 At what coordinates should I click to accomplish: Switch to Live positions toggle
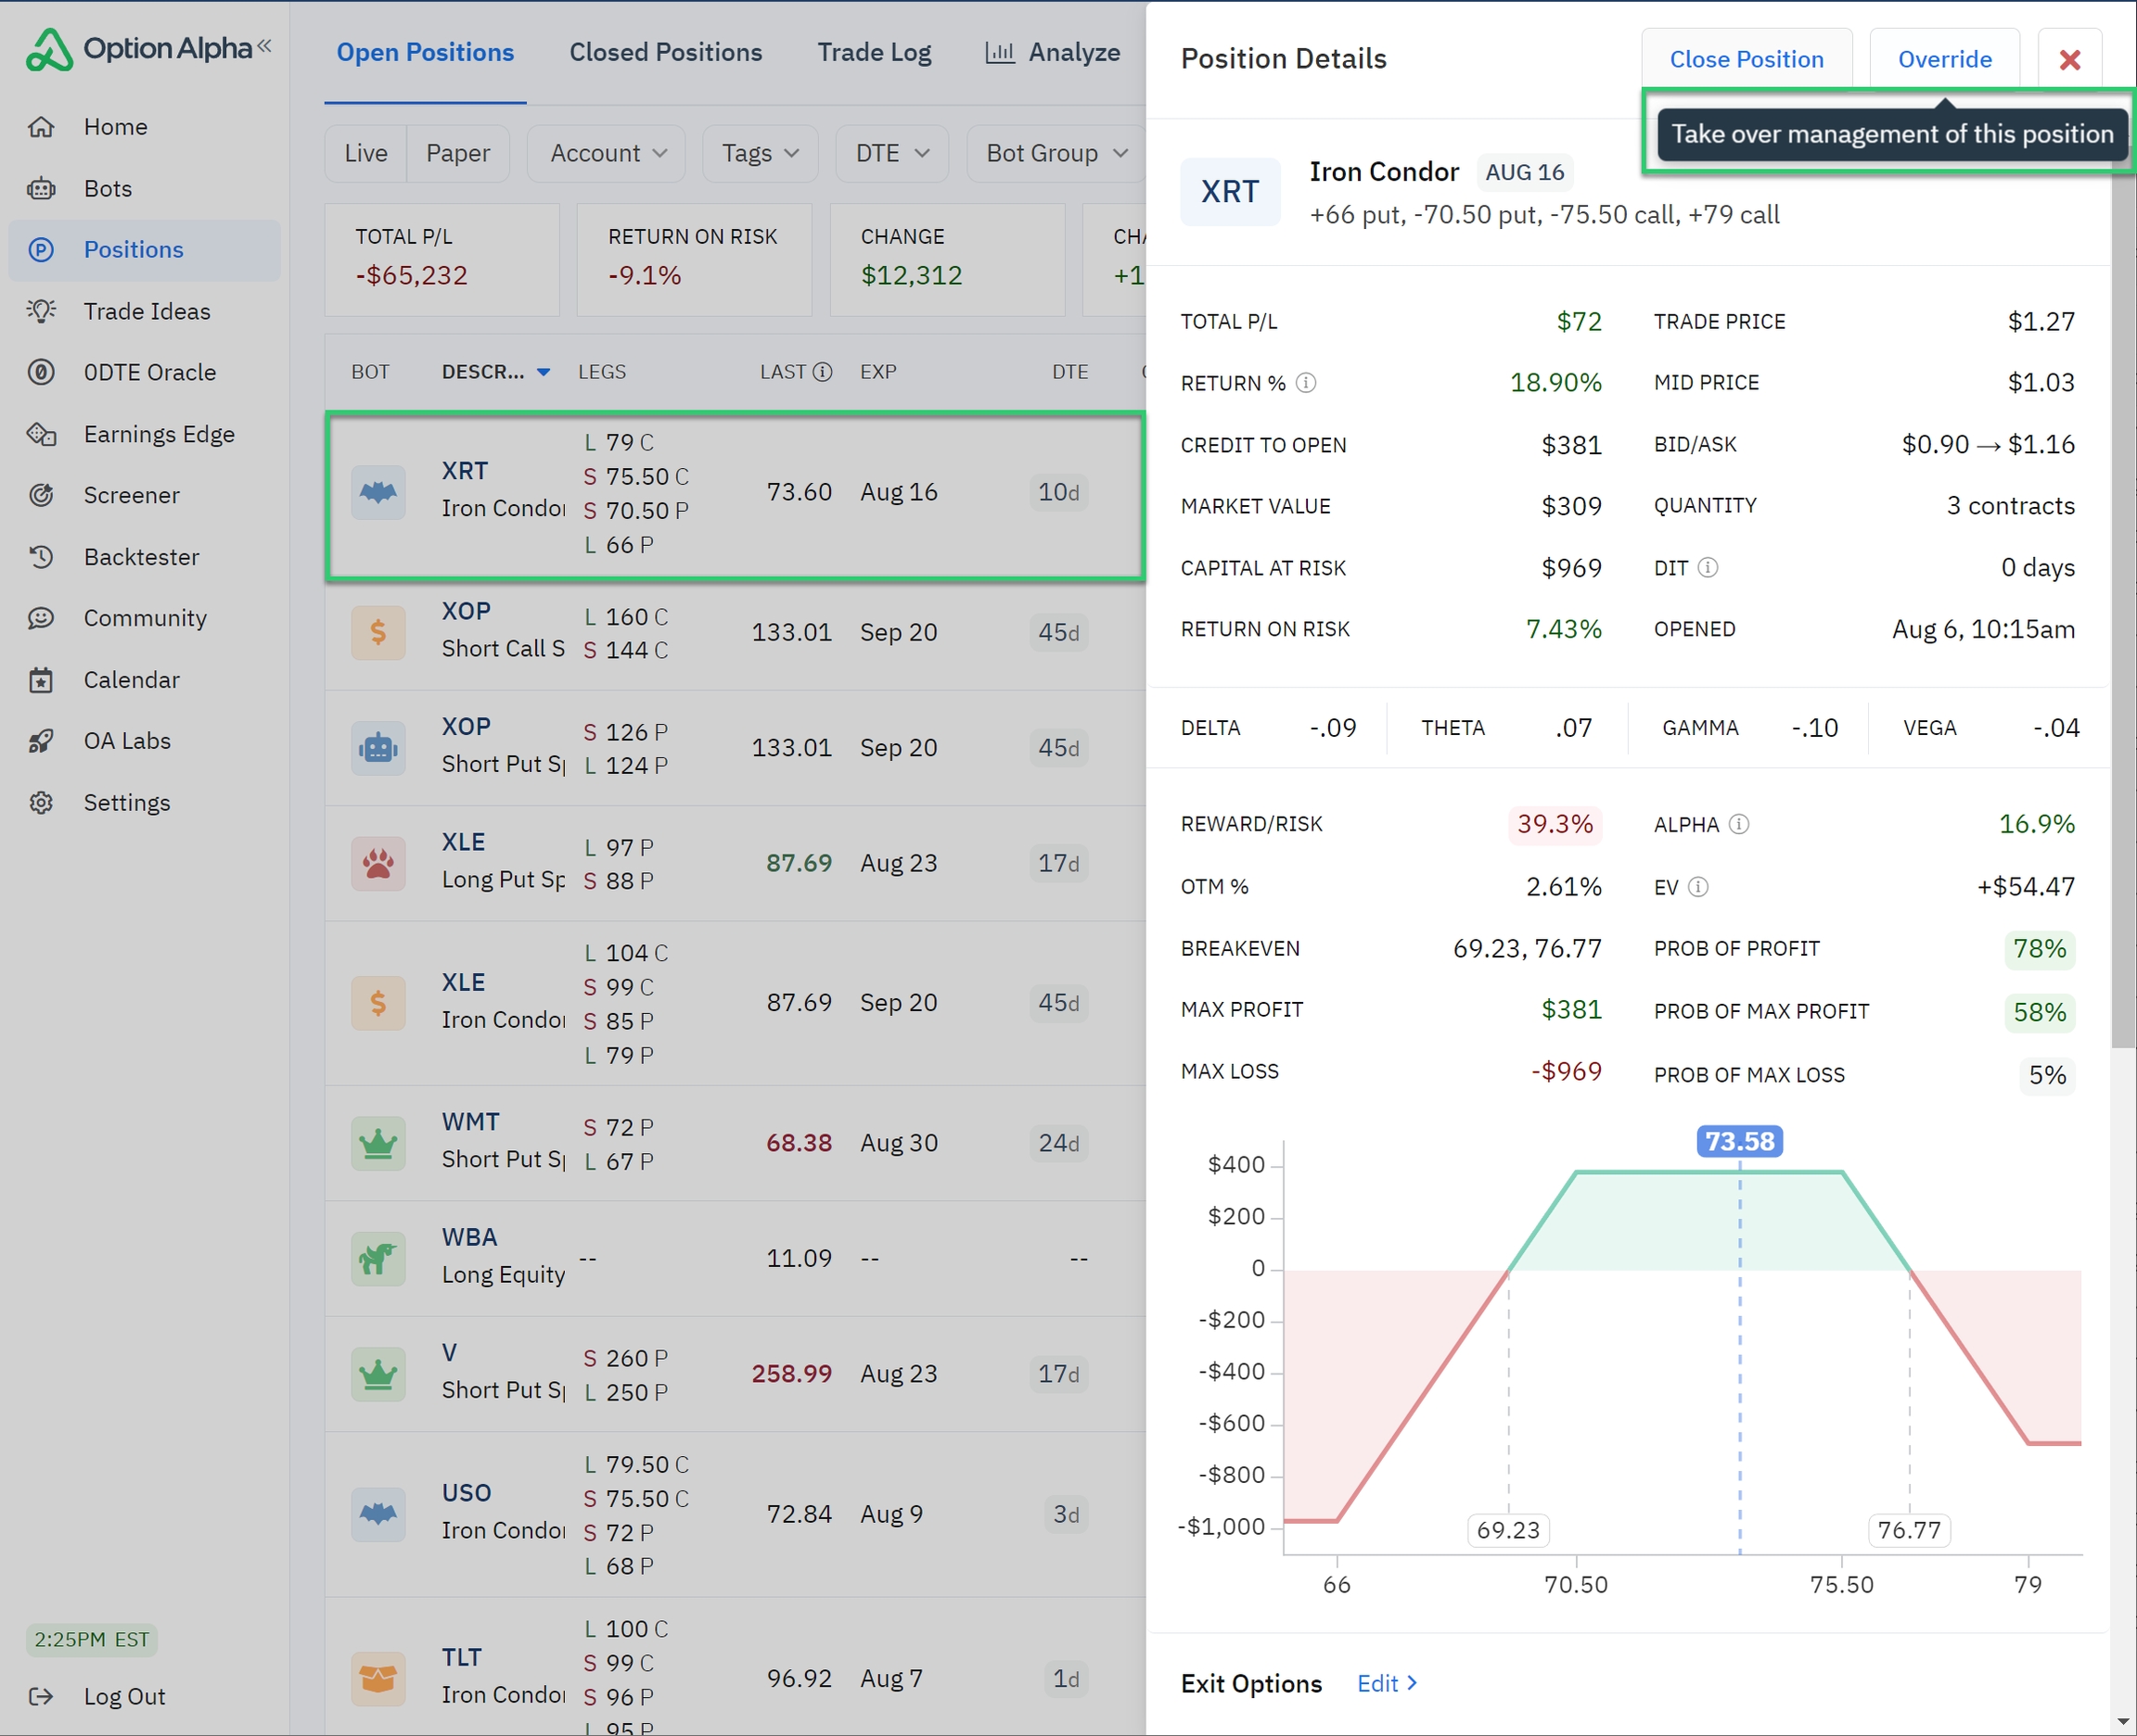365,153
